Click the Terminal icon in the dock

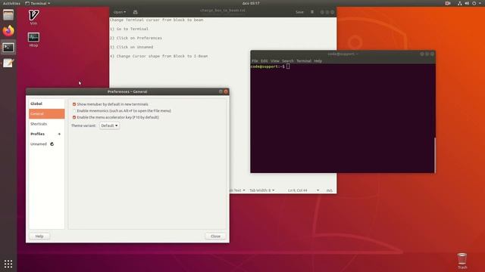click(x=8, y=48)
